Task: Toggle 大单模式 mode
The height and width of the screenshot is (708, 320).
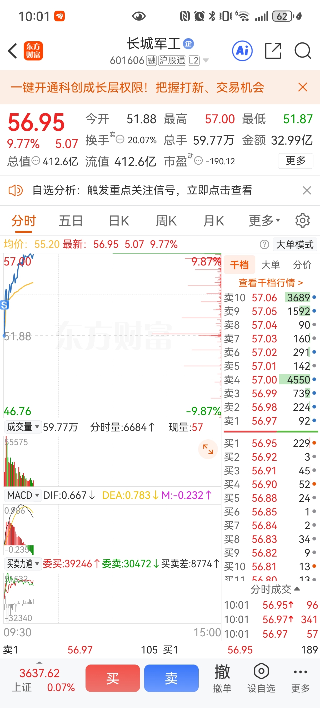Action: tap(295, 244)
